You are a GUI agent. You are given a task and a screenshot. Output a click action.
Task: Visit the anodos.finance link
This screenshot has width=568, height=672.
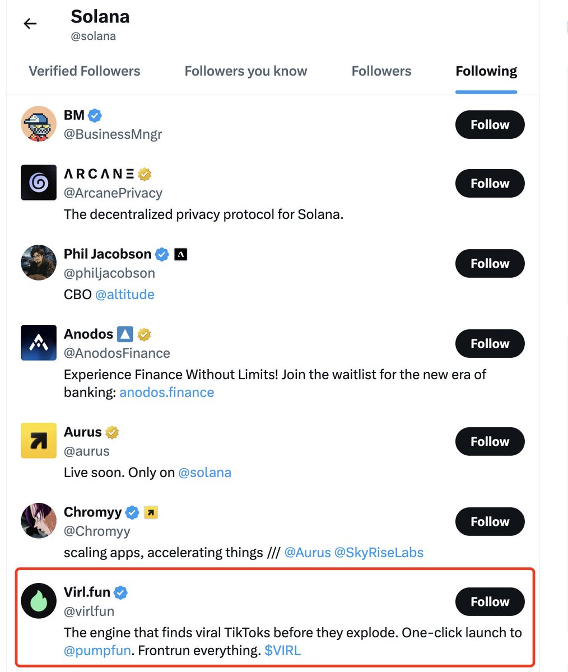167,392
